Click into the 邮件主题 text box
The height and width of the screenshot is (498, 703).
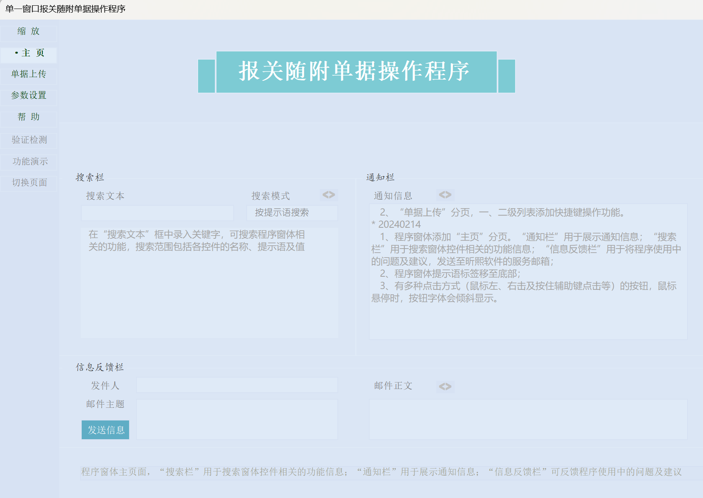[237, 419]
